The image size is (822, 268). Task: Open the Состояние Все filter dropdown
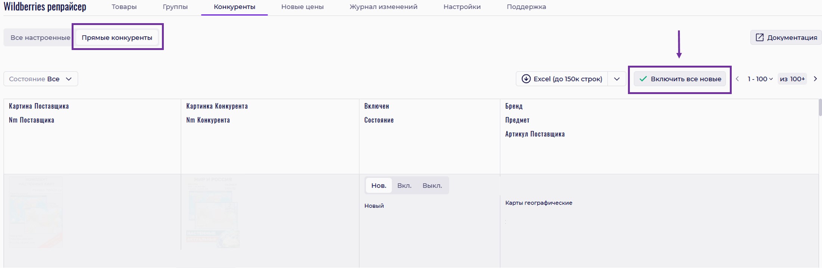[x=41, y=79]
